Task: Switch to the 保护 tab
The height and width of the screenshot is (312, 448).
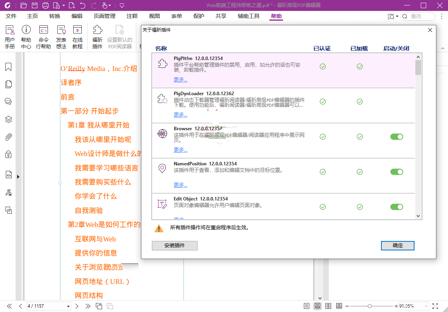Action: tap(199, 16)
